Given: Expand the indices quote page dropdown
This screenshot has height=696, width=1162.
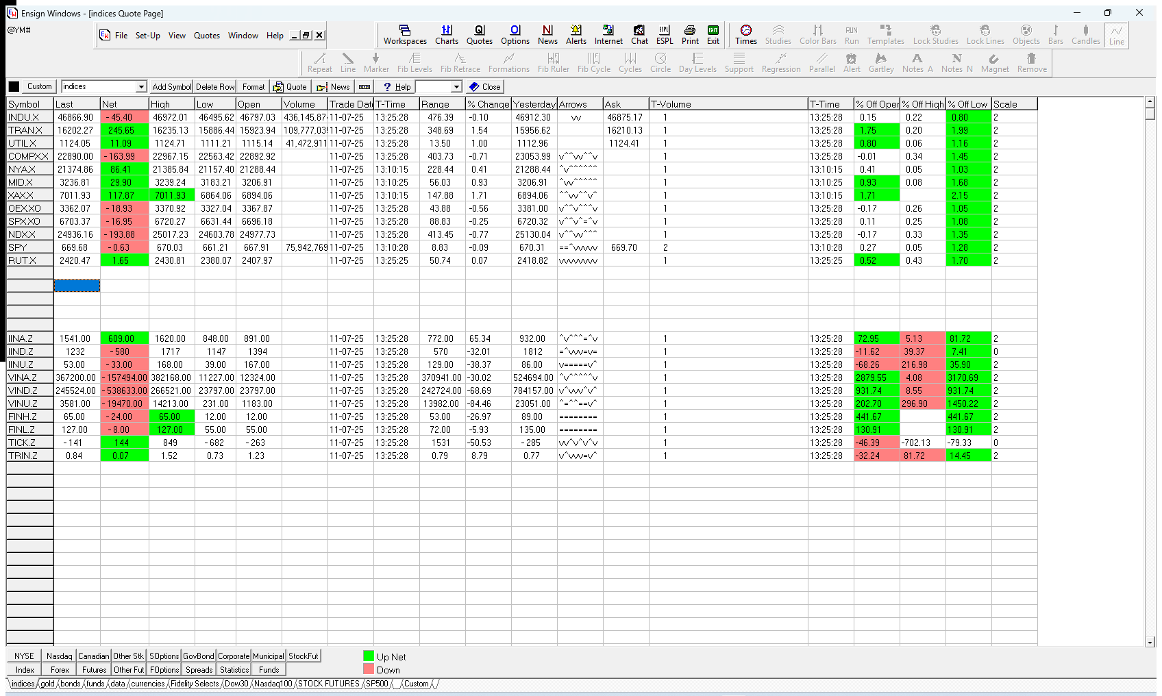Looking at the screenshot, I should click(141, 87).
